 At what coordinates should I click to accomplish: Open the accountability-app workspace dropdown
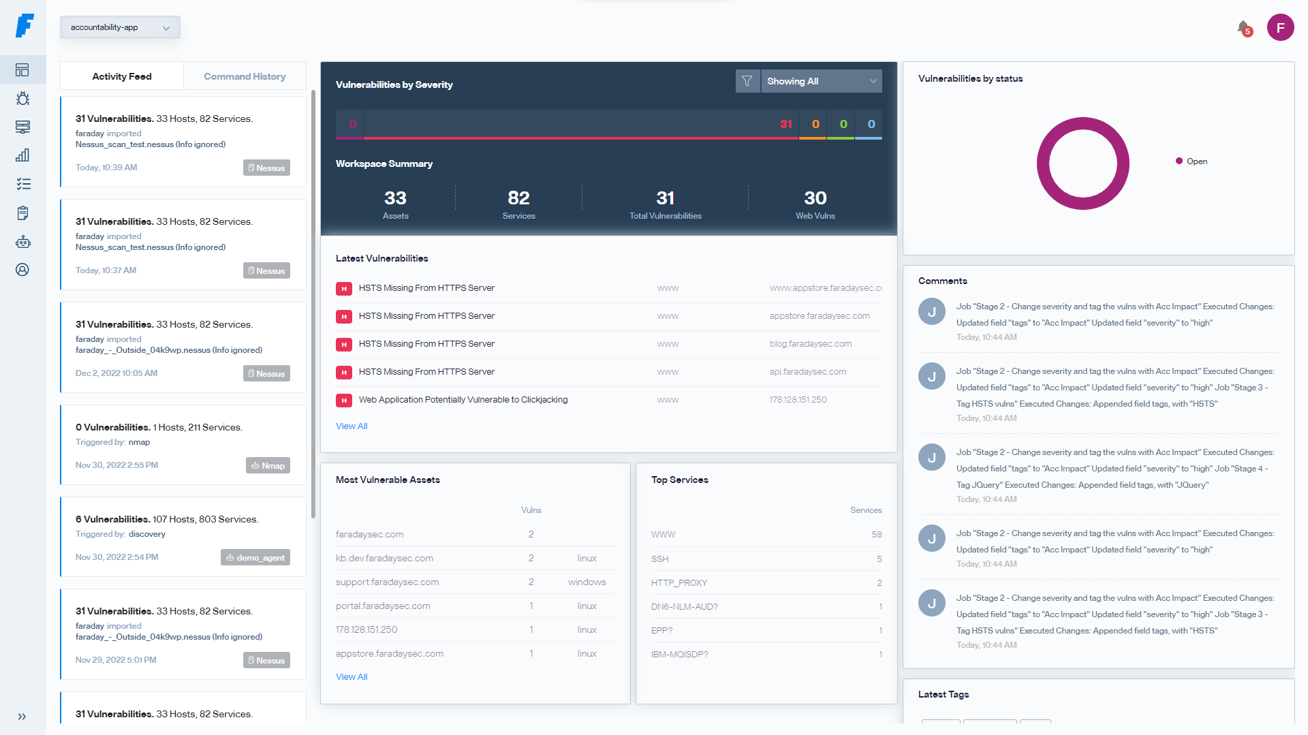(120, 27)
